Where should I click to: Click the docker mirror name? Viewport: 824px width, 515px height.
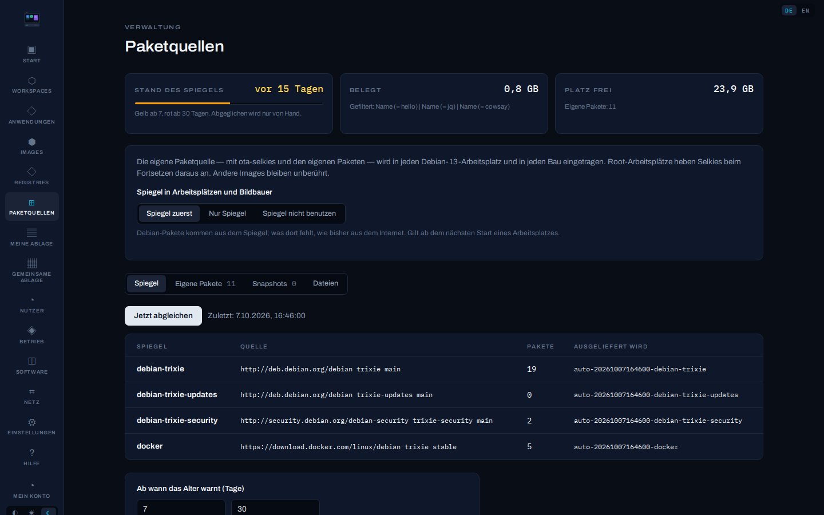tap(150, 446)
